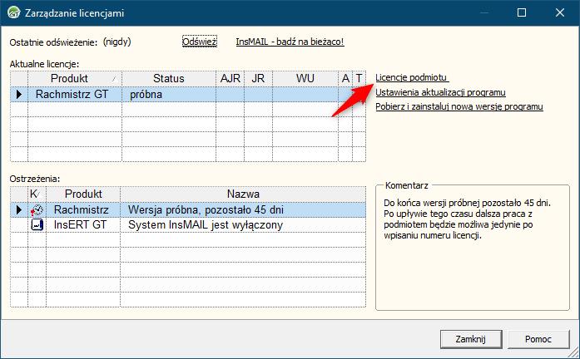The image size is (580, 359).
Task: Open Ustawienia aktualizacji programu link
Action: pos(440,92)
